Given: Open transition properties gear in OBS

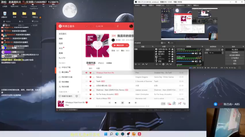Looking at the screenshot, I should (x=222, y=50).
